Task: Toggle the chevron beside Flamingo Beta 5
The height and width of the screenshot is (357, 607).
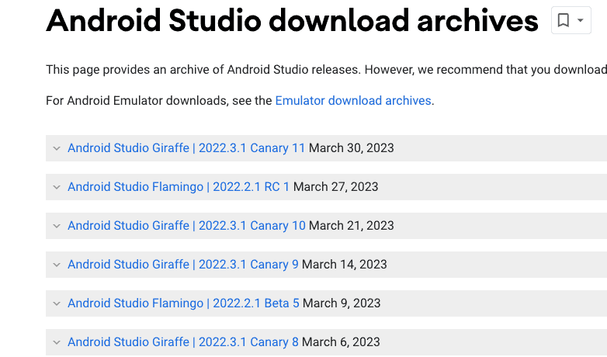Action: 56,303
